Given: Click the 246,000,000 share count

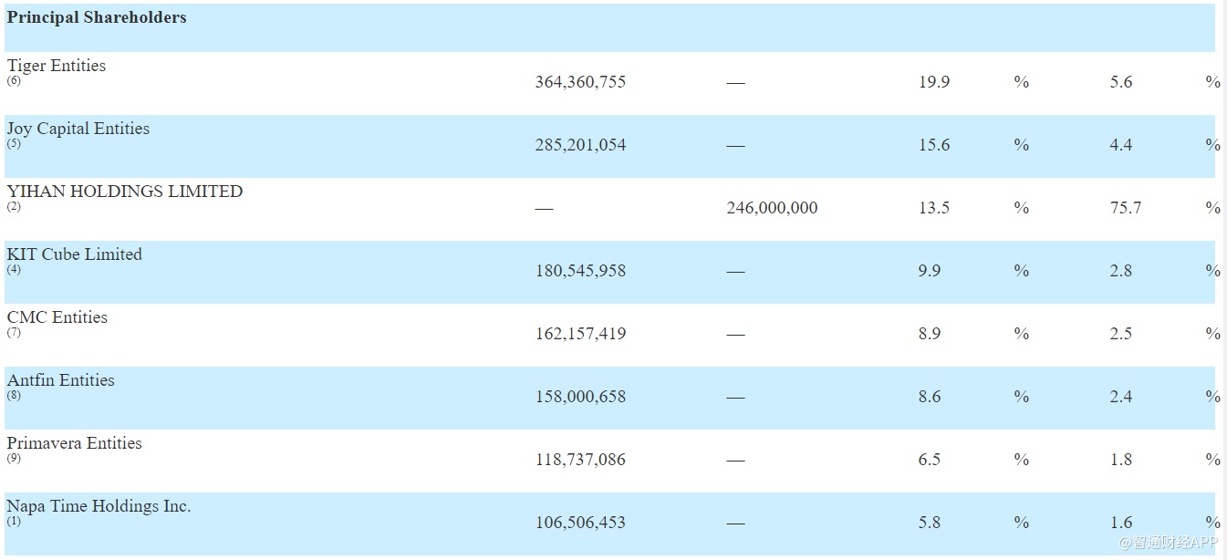Looking at the screenshot, I should click(x=772, y=208).
